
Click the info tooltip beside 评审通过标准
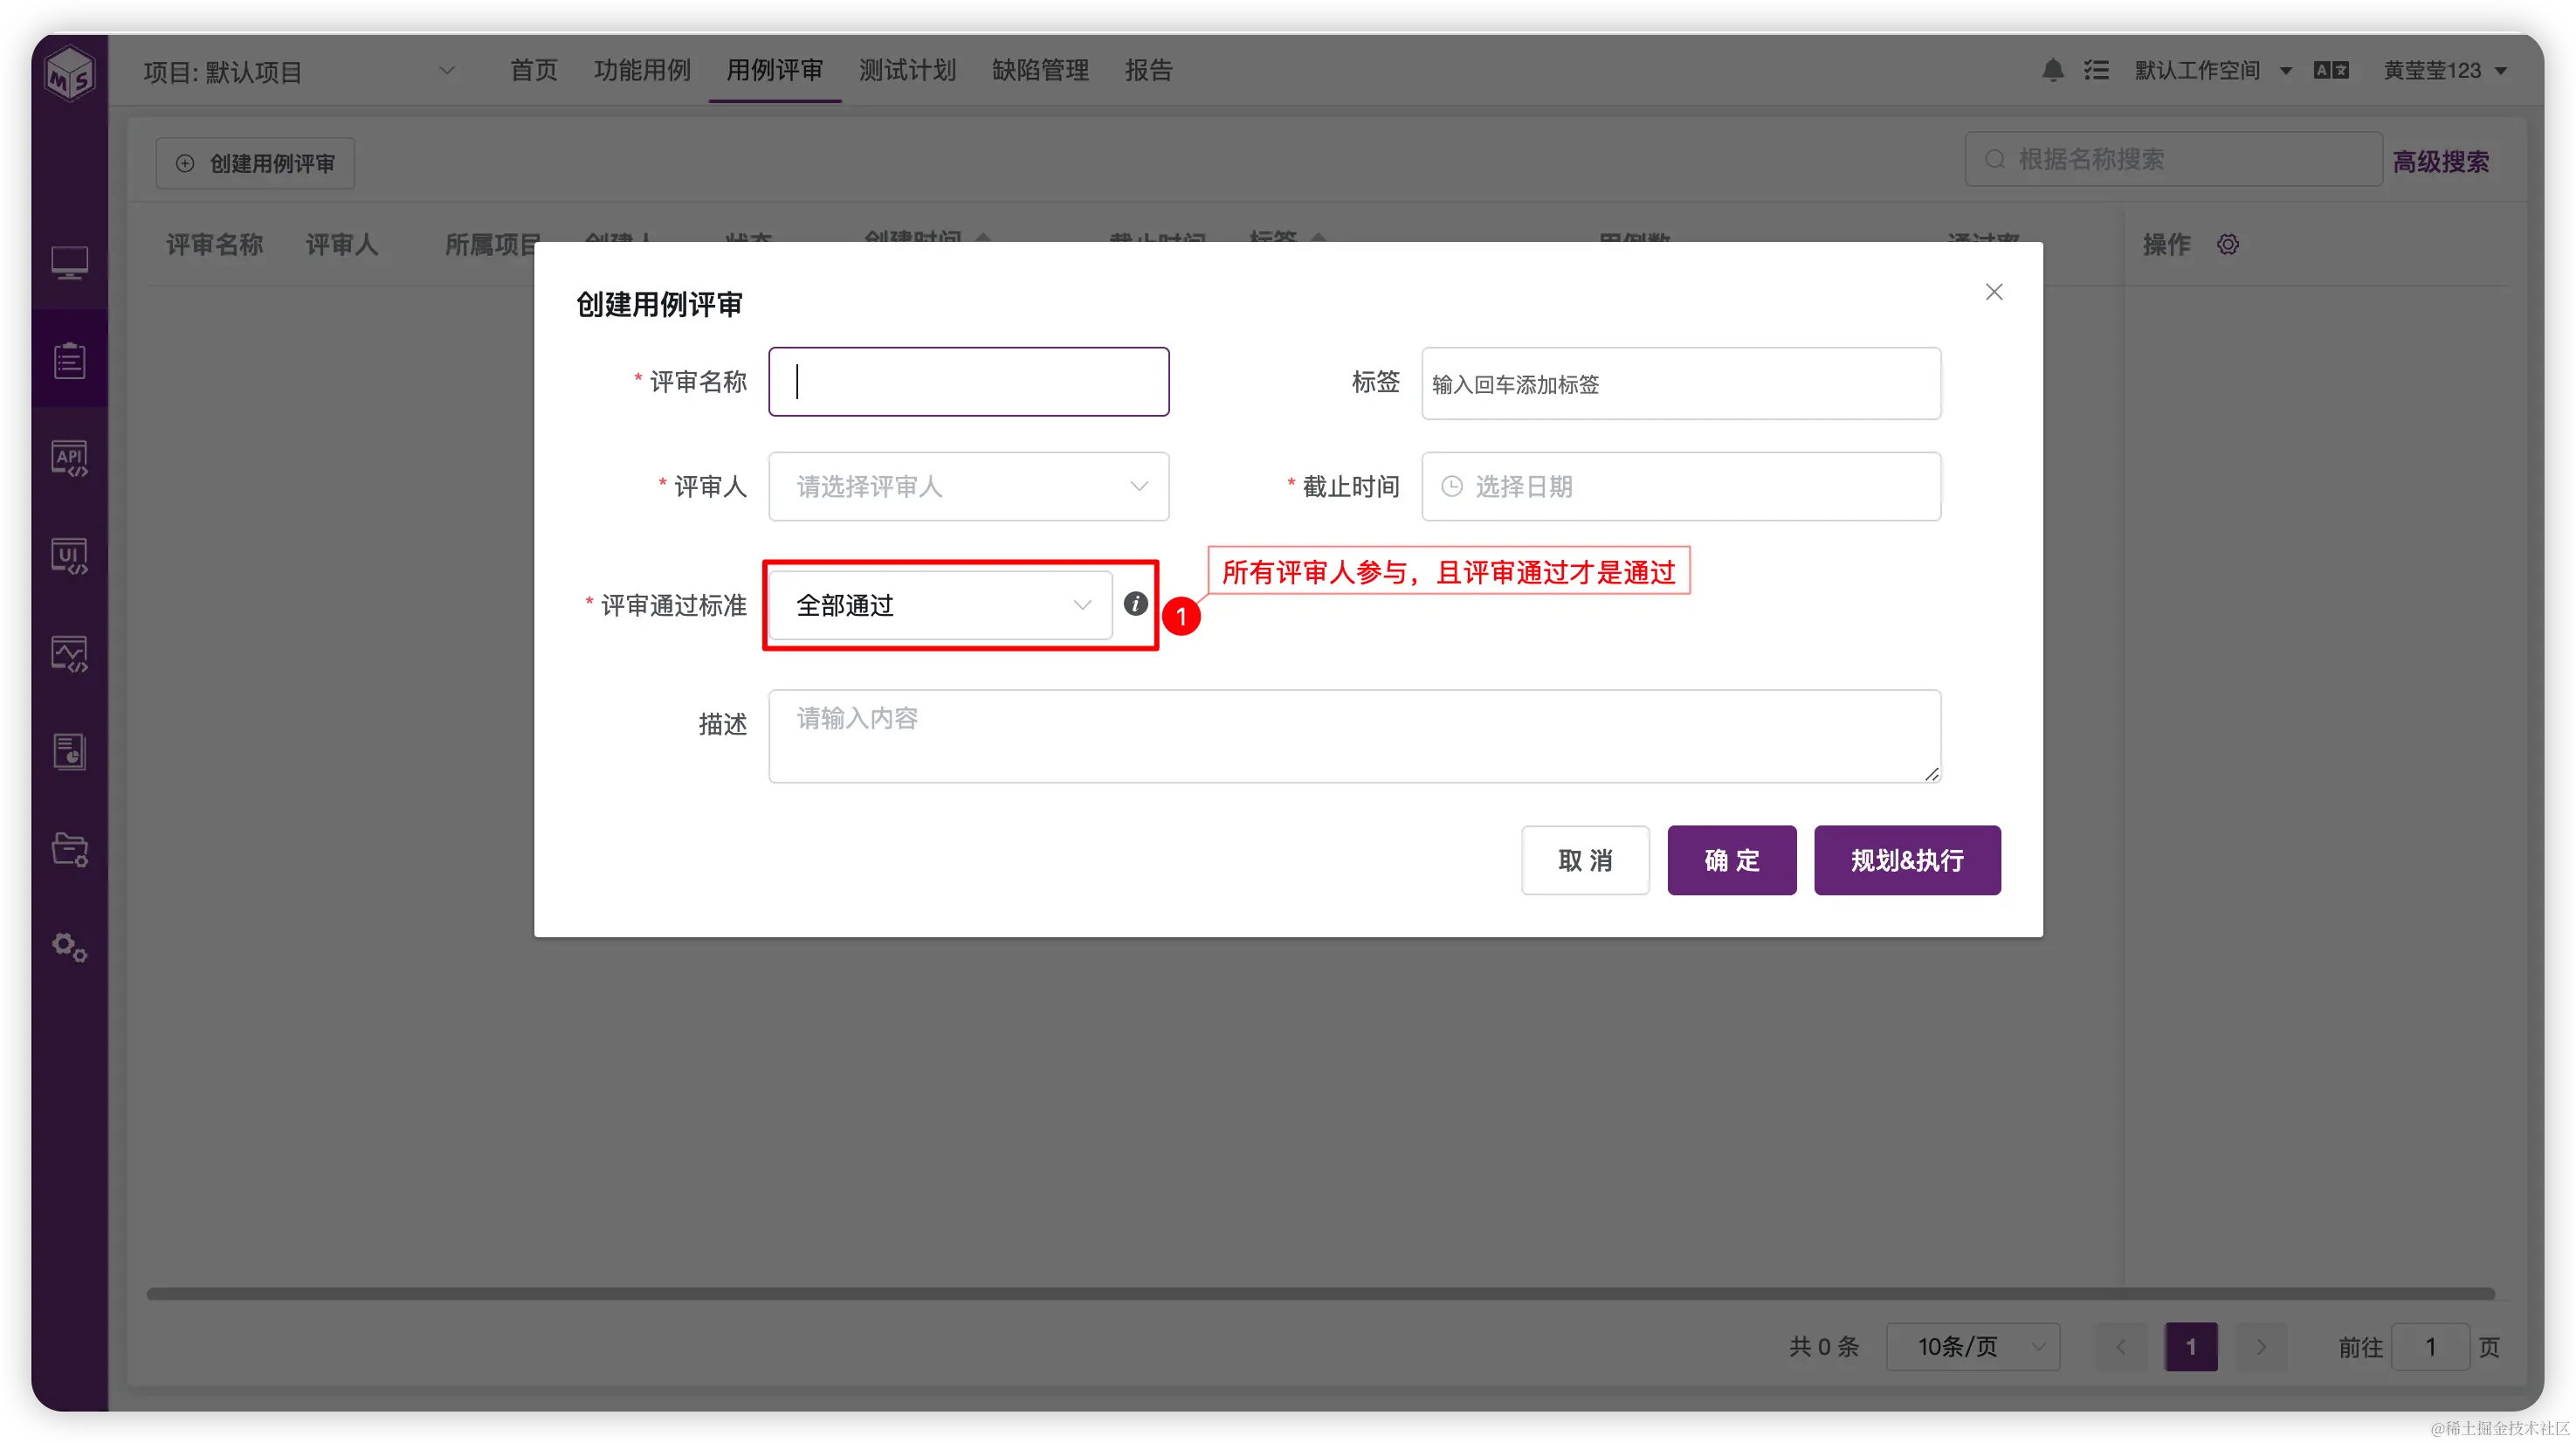1135,604
